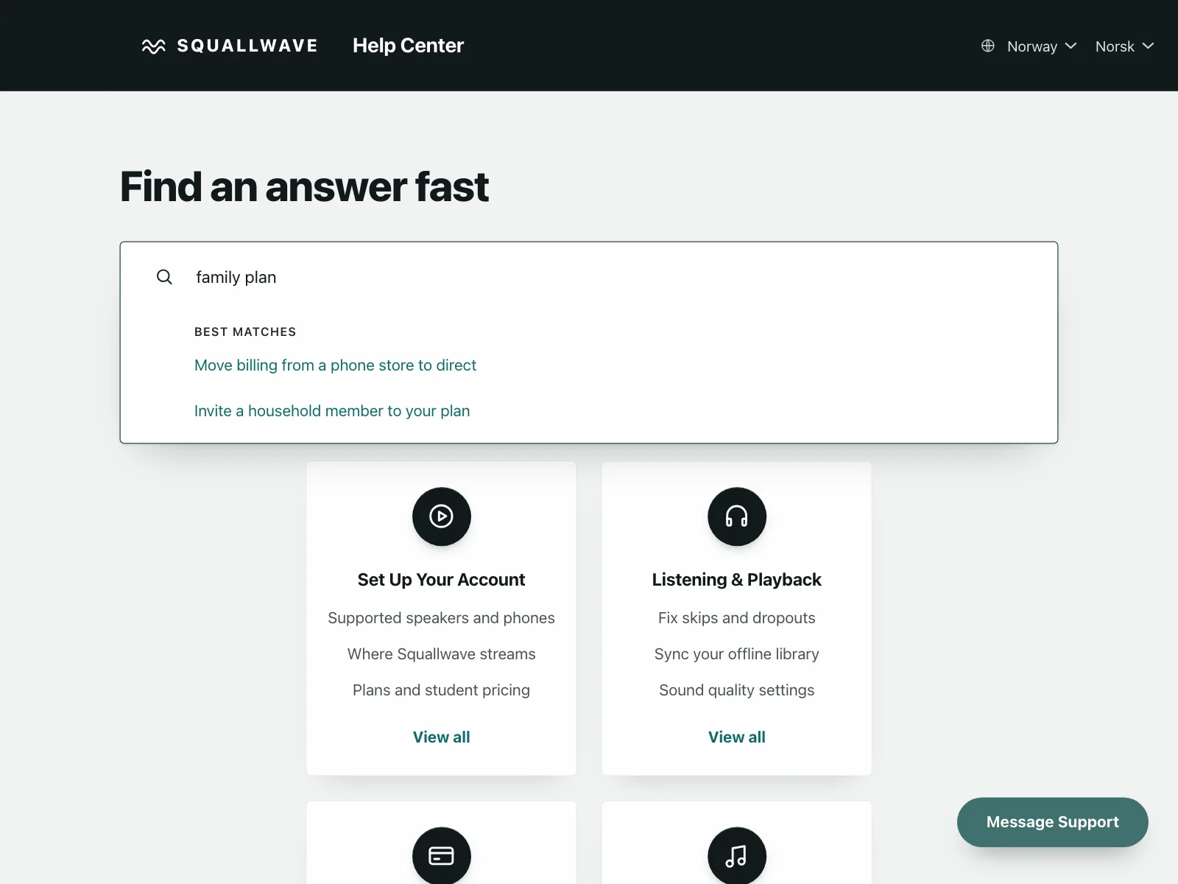
Task: Open 'Move billing from a phone store to direct'
Action: pyautogui.click(x=335, y=365)
